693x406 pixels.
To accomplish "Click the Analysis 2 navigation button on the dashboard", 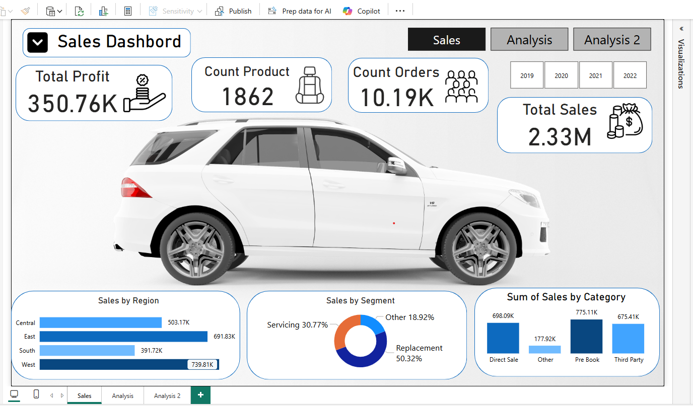I will [x=612, y=40].
